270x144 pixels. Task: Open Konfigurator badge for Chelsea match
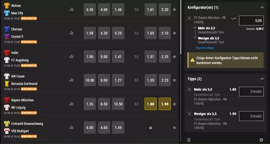[29, 42]
